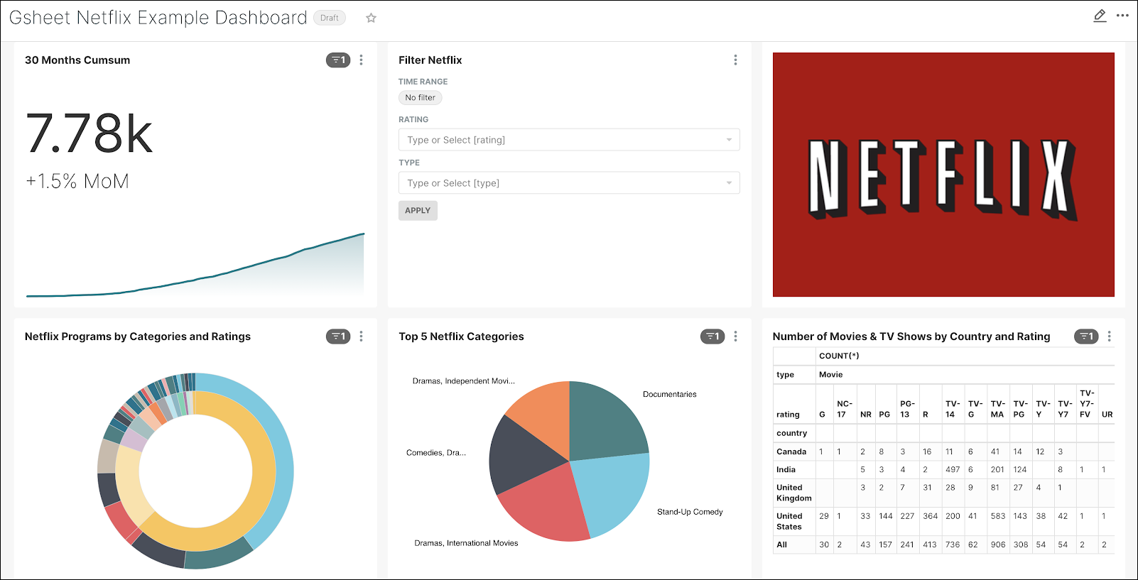1138x580 pixels.
Task: Click the All totals row label
Action: pyautogui.click(x=781, y=545)
